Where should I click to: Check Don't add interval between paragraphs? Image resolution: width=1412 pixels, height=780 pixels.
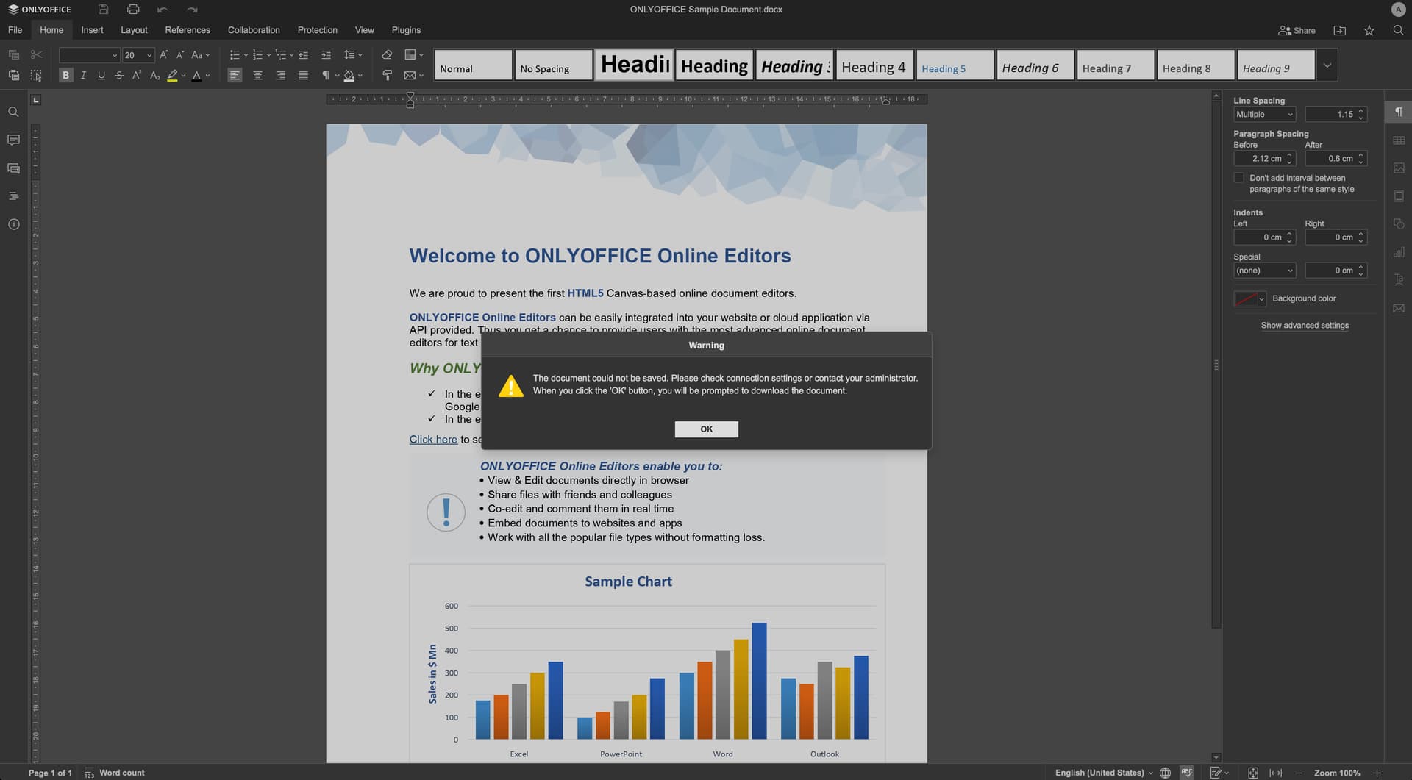coord(1238,178)
